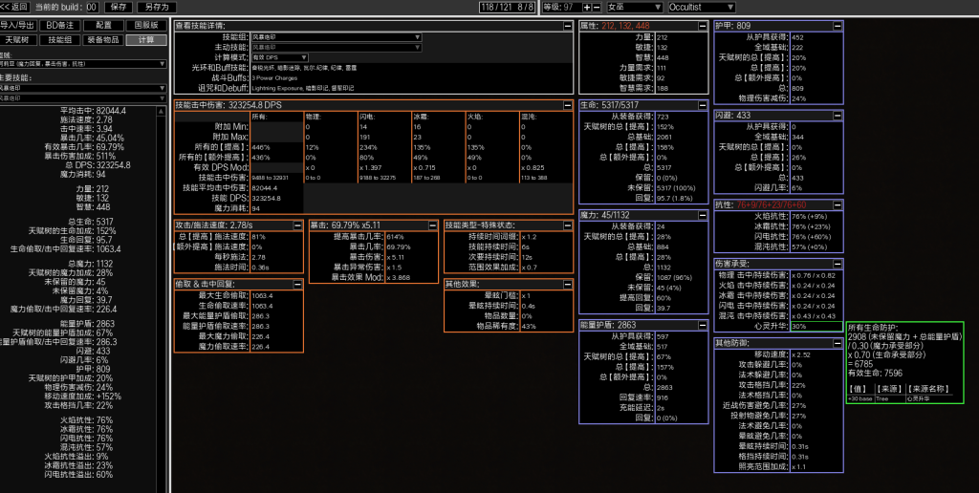Viewport: 979px width, 493px height.
Task: Open the first 风暴烙印 dropdown under 主要技能
Action: click(x=83, y=88)
